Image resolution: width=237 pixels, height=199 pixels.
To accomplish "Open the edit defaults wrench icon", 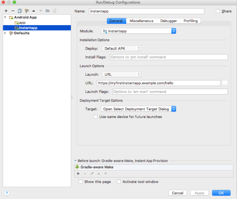I will pos(27,11).
